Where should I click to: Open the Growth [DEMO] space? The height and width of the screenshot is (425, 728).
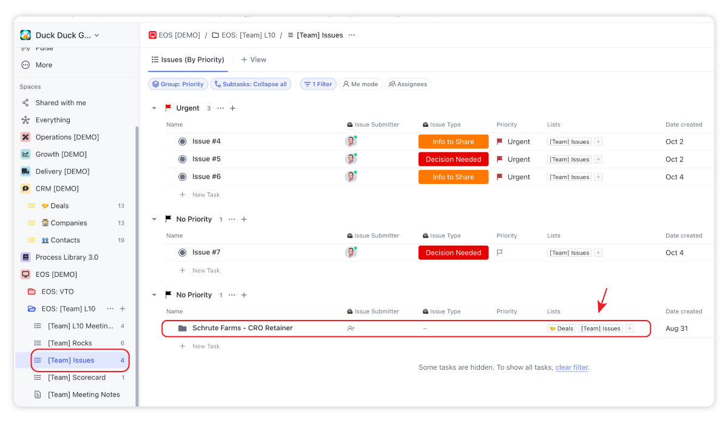tap(61, 154)
